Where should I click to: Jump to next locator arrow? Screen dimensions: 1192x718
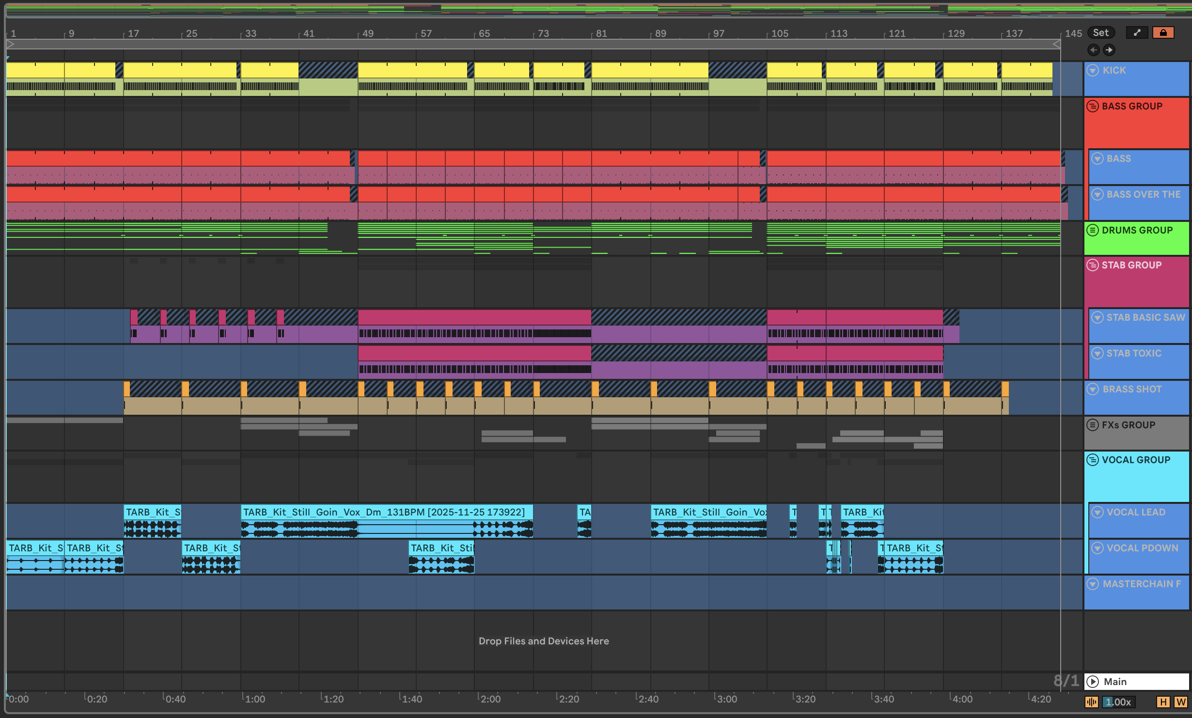point(1109,50)
